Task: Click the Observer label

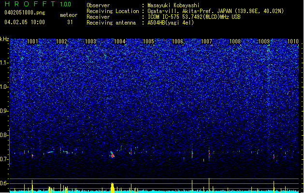Action: point(98,5)
